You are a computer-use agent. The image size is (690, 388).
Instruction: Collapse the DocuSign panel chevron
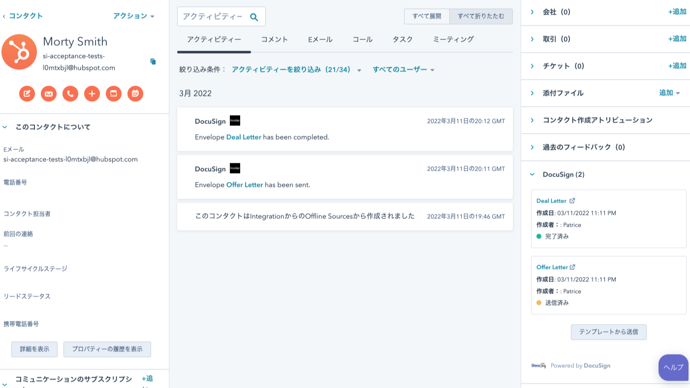[x=531, y=174]
